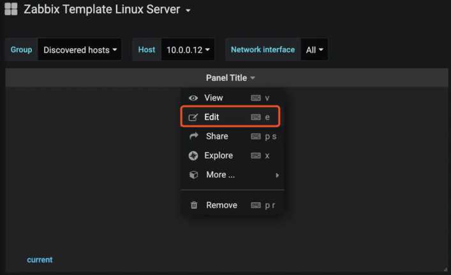Screen dimensions: 451x275
Task: Open Zabbix Template Linux Server dashboard dropdown
Action: [x=107, y=10]
